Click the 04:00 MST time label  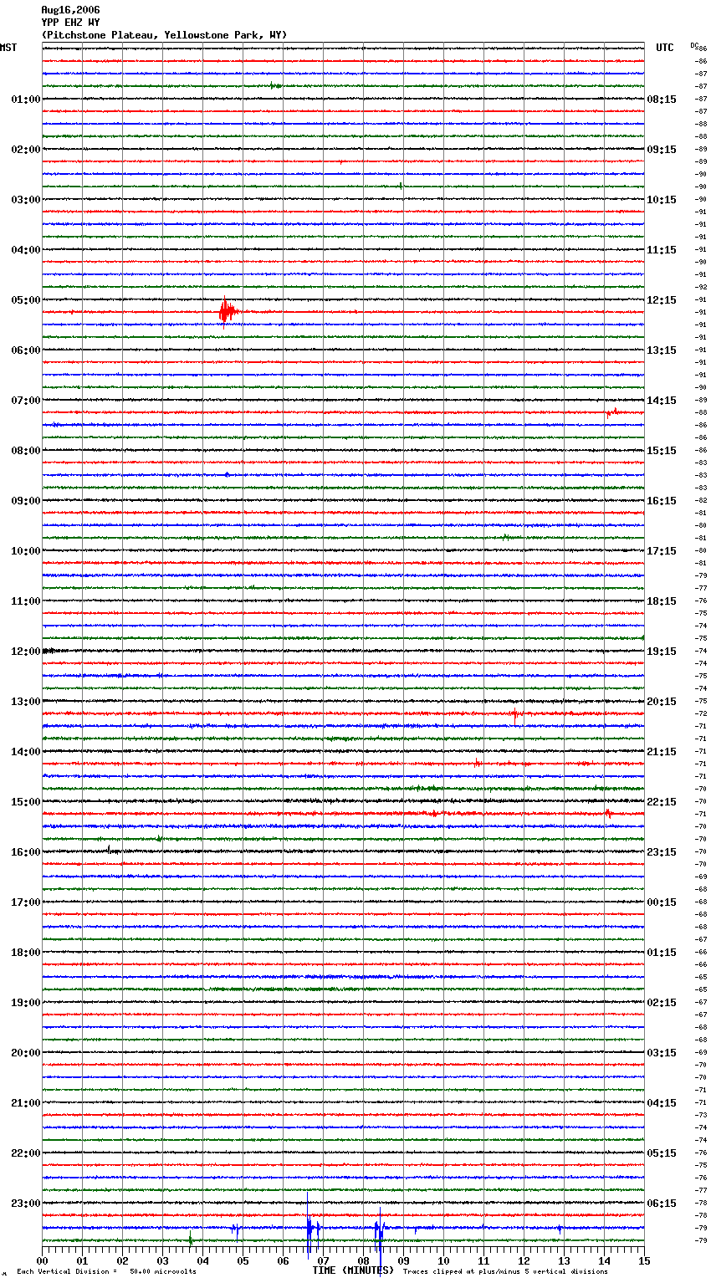point(25,250)
